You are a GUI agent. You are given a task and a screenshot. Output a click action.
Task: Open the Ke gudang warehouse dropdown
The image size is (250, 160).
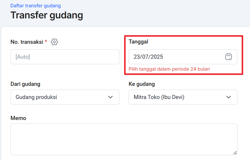tap(183, 97)
